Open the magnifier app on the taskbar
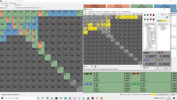Screen dimensions: 177x100 coord(97,98)
